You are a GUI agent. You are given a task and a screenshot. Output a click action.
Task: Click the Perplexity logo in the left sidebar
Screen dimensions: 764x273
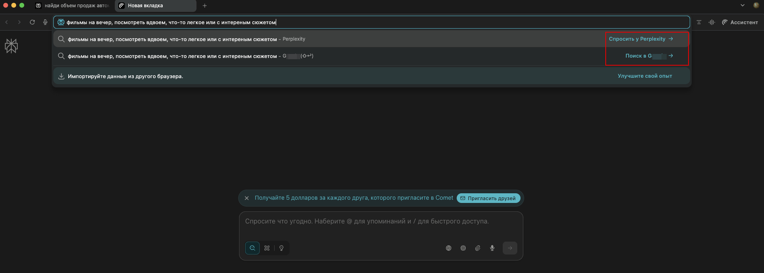(11, 46)
